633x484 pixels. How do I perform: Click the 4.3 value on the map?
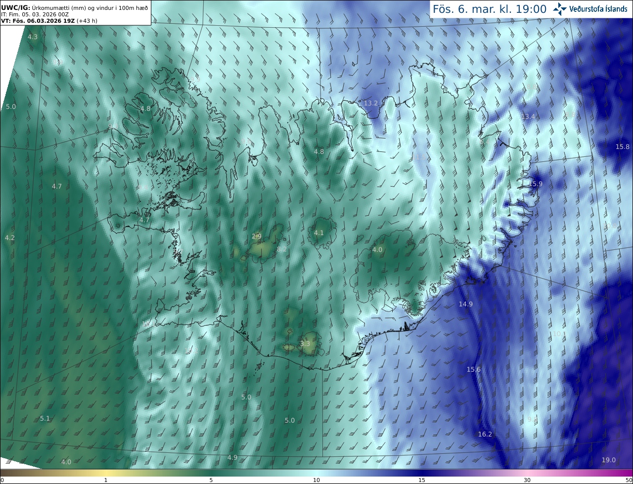33,37
